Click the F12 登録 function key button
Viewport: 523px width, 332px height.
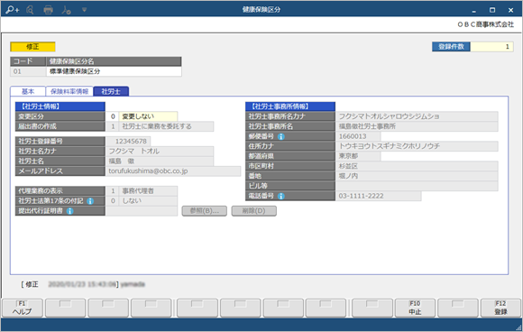[x=500, y=308]
